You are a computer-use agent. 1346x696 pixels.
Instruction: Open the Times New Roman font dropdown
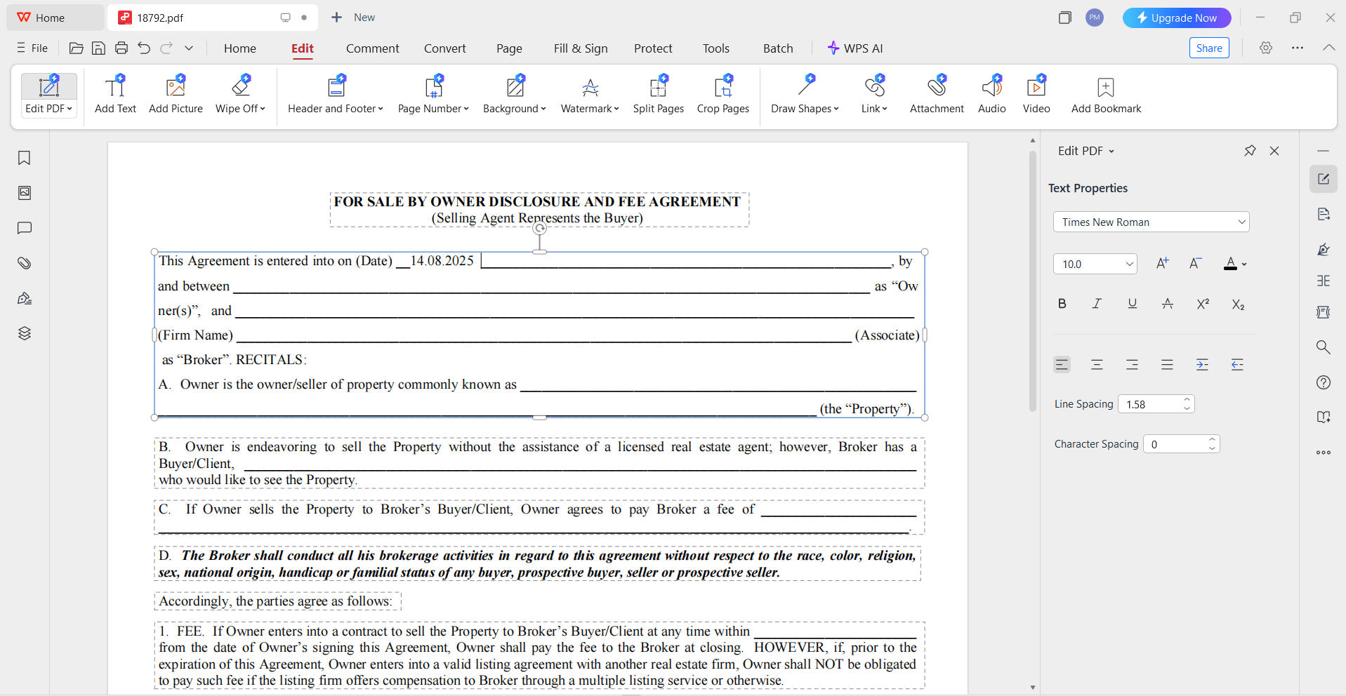tap(1151, 222)
